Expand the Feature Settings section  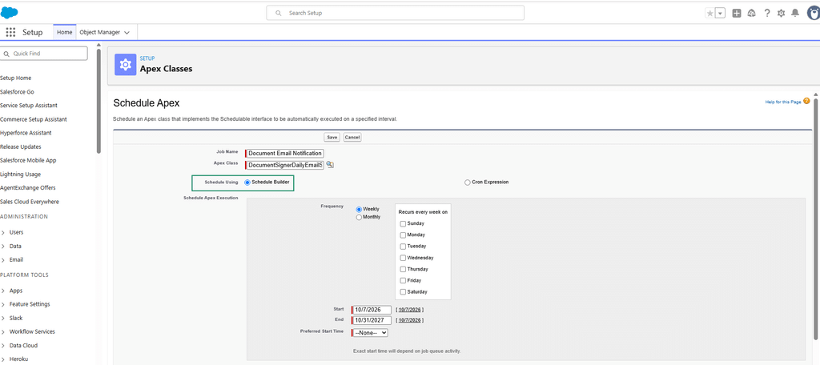coord(2,304)
